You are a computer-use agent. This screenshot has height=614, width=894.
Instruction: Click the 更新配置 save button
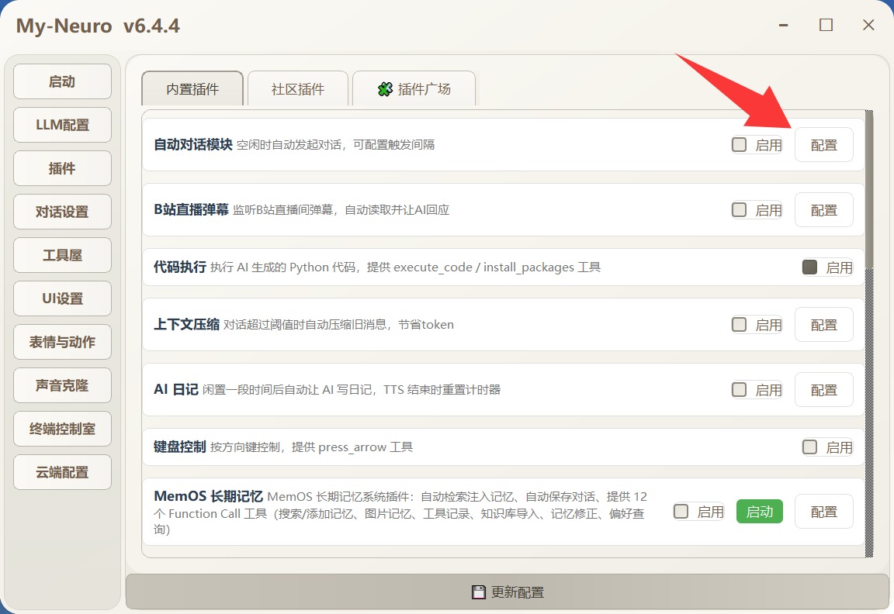click(x=508, y=592)
